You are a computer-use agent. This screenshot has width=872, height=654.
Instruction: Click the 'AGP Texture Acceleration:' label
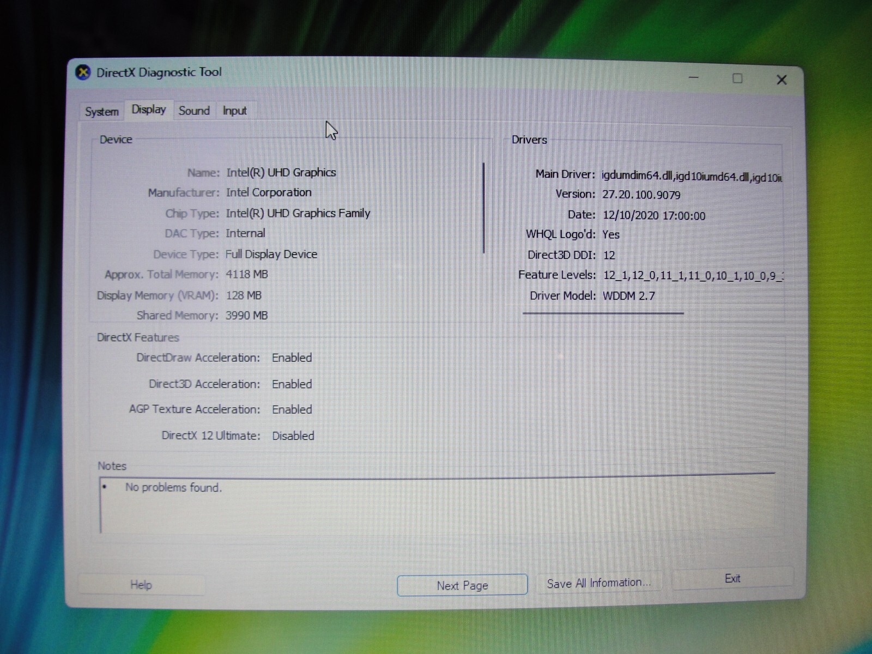[x=195, y=409]
